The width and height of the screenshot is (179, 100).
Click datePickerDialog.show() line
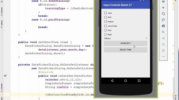[x=45, y=53]
